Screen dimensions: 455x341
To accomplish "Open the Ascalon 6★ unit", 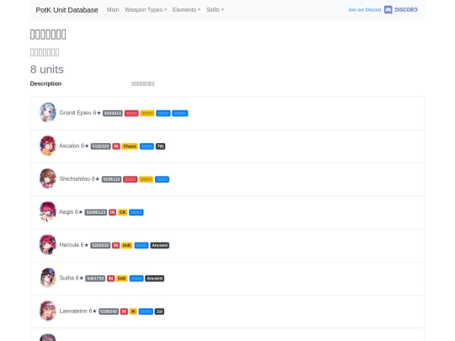I will point(74,146).
